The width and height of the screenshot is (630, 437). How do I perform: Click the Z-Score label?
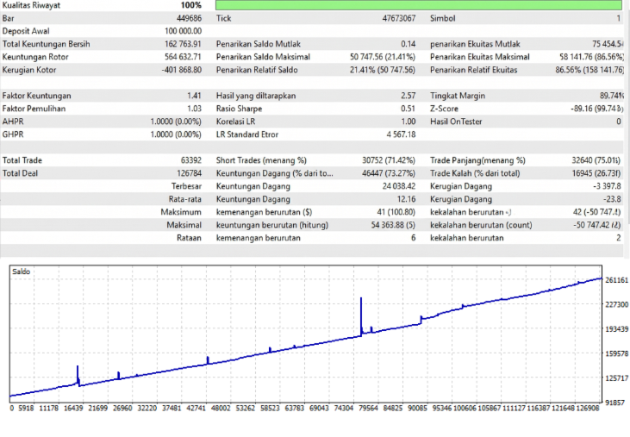[446, 109]
